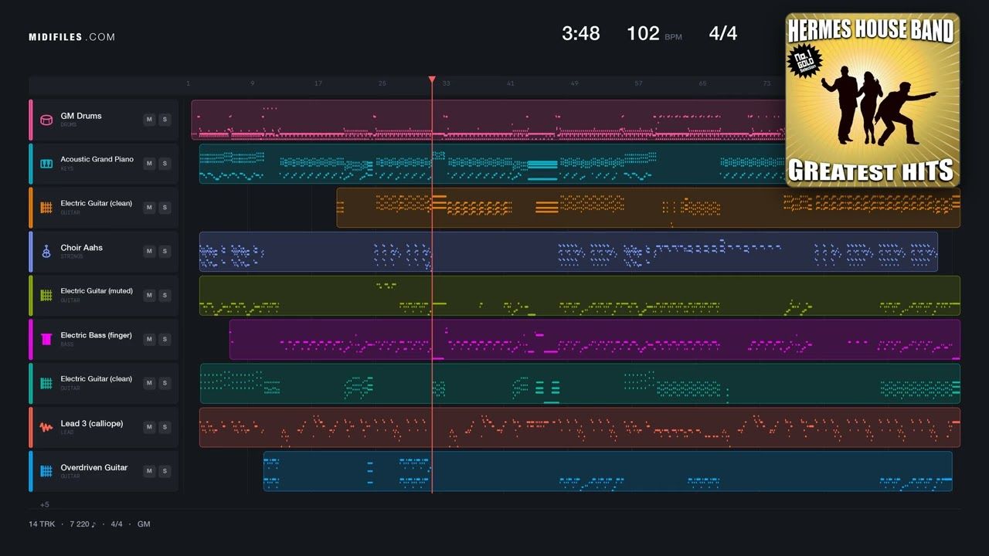Mute the Electric Bass (finger) track

click(x=149, y=339)
